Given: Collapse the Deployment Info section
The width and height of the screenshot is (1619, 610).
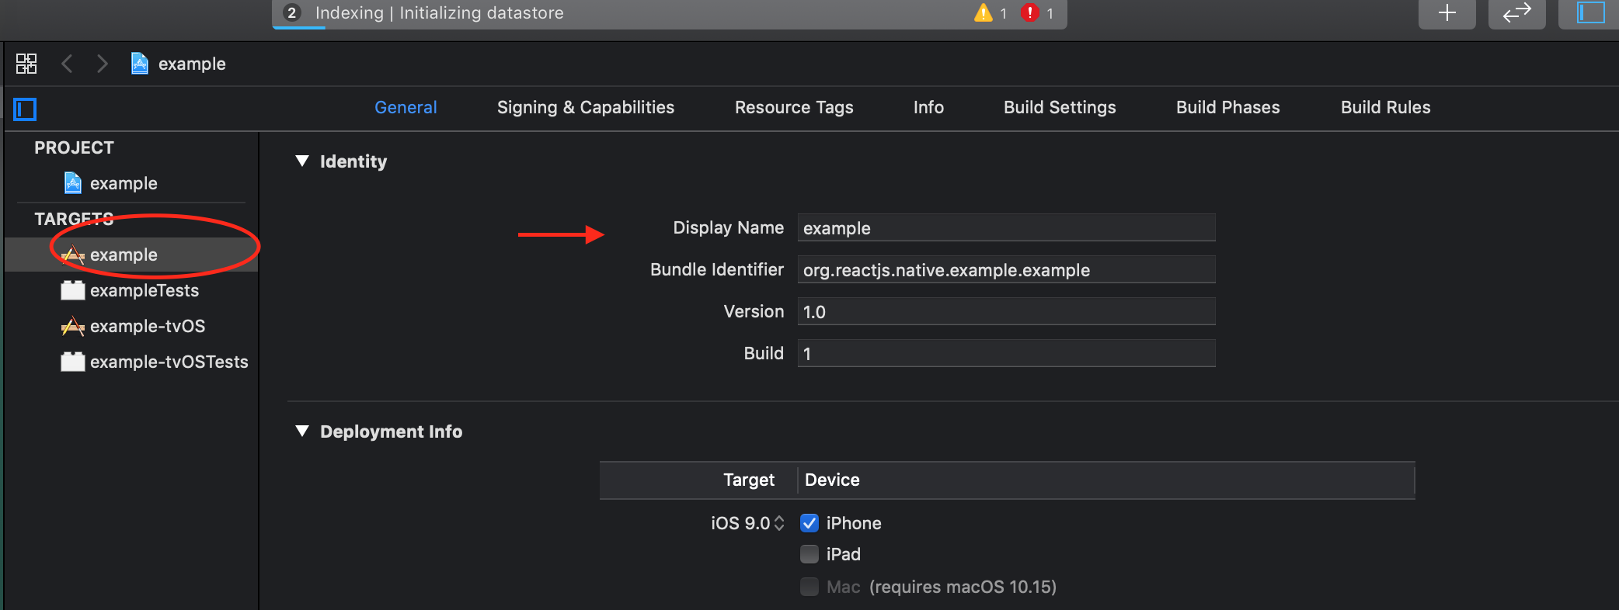Looking at the screenshot, I should (x=302, y=432).
